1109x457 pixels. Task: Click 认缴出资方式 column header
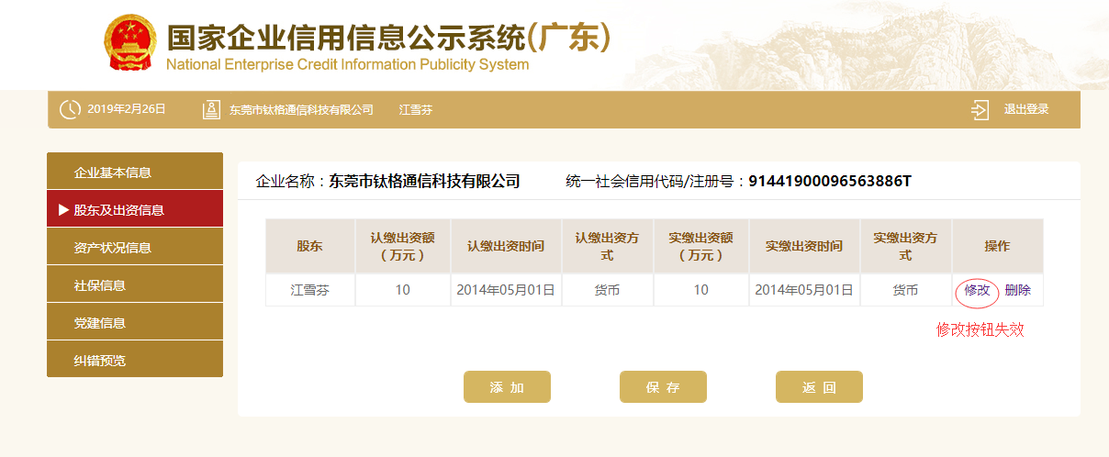[607, 246]
